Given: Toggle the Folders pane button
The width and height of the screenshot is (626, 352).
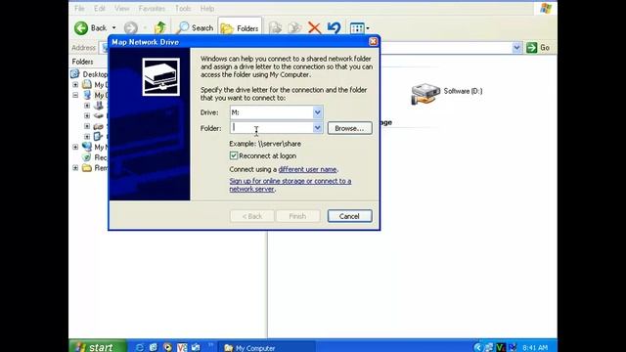Looking at the screenshot, I should (x=240, y=28).
